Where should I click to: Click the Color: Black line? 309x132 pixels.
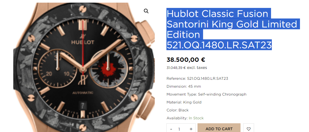tap(178, 110)
